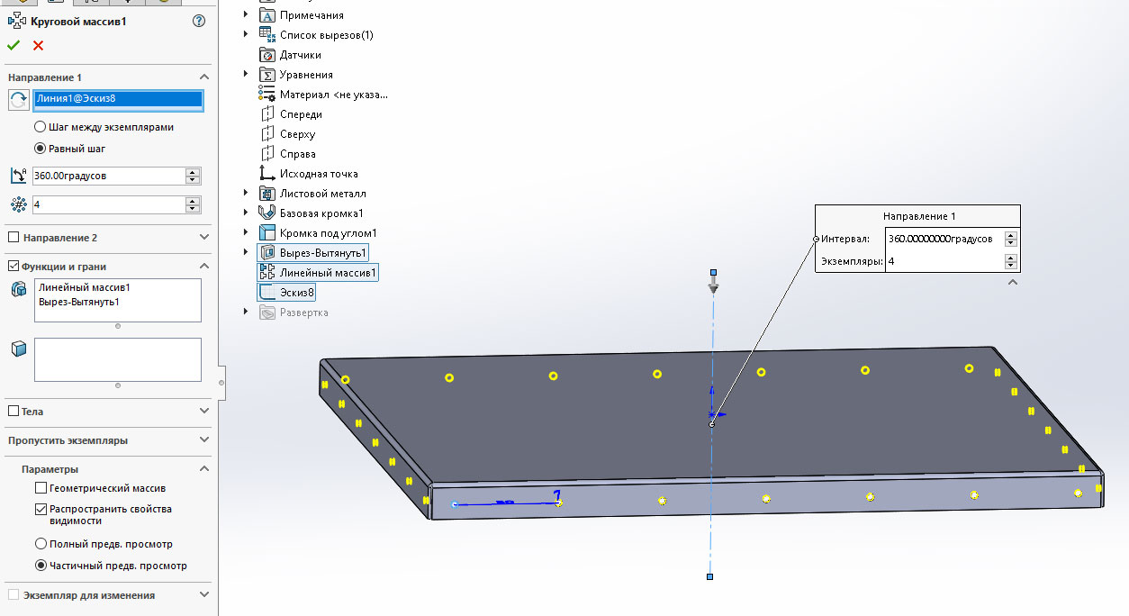Image resolution: width=1129 pixels, height=616 pixels.
Task: Click the Интервал field in the callout
Action: [x=944, y=239]
